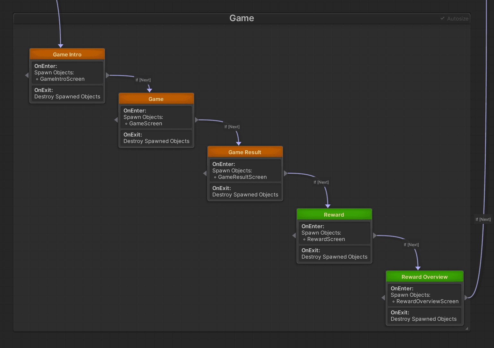Click the Reward node output port arrow

point(375,236)
